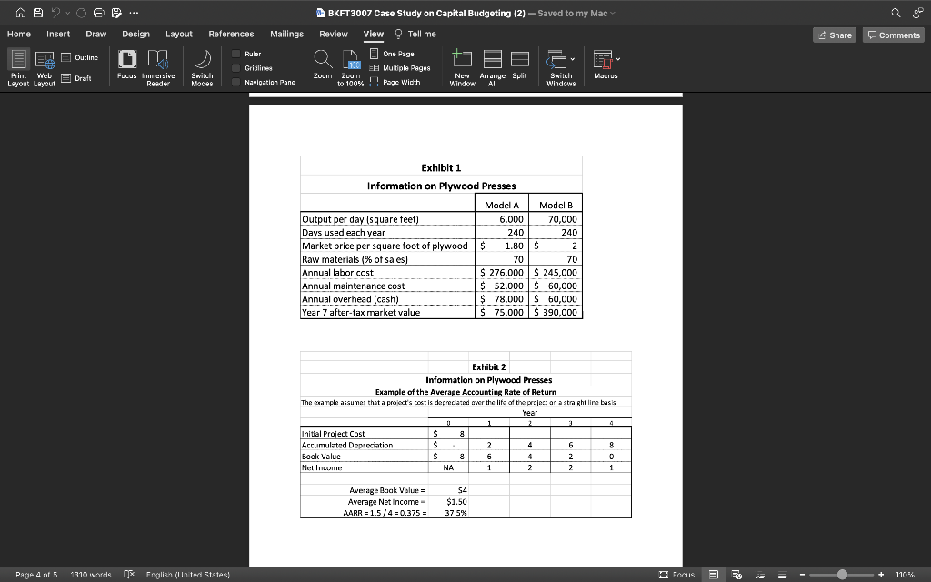Select One Page view
This screenshot has height=582, width=931.
[392, 54]
